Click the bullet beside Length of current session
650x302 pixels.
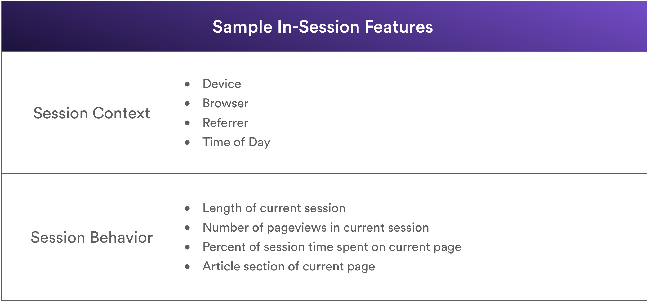(188, 208)
